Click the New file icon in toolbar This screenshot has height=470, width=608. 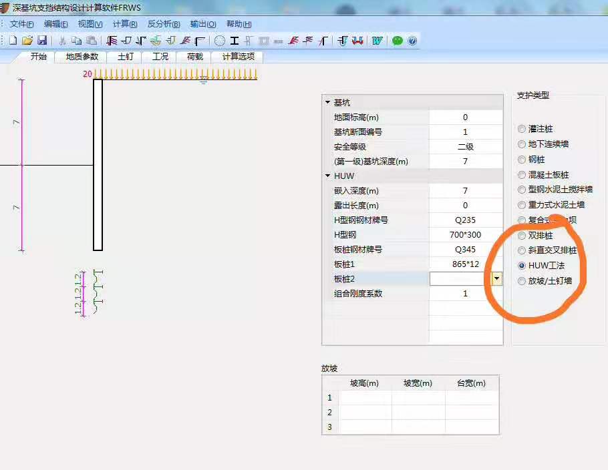coord(13,41)
